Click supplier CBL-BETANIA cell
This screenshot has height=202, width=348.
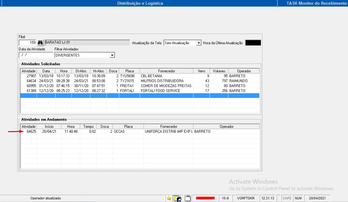coord(166,76)
